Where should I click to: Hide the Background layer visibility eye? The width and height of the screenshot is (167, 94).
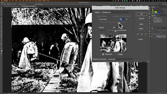pos(152,37)
